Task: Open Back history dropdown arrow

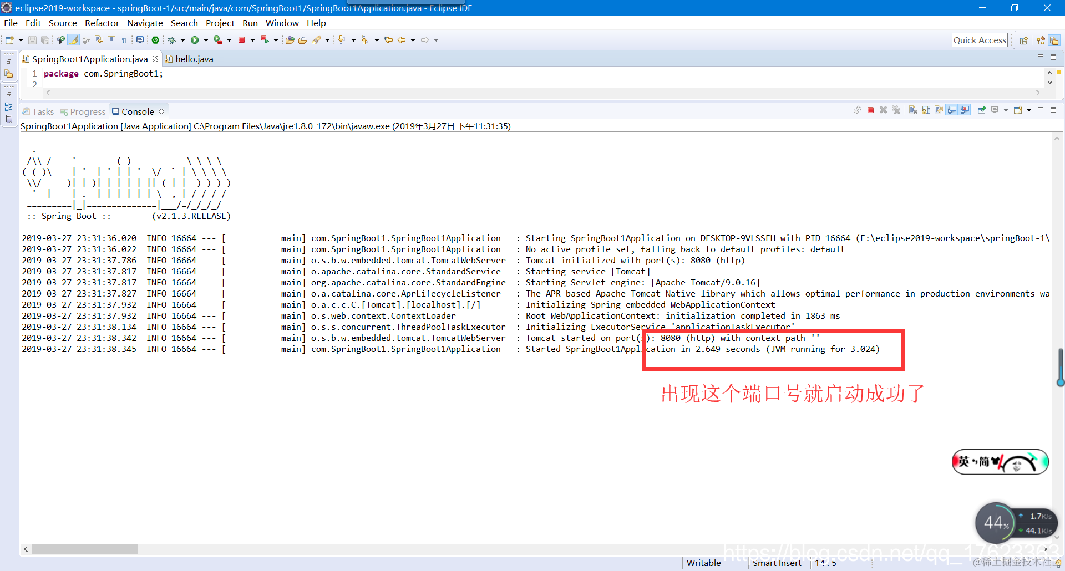Action: pos(413,40)
